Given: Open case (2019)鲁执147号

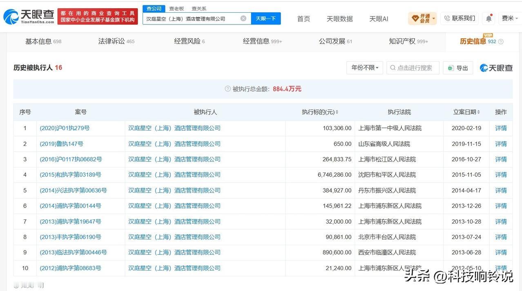Looking at the screenshot, I should click(x=61, y=144).
